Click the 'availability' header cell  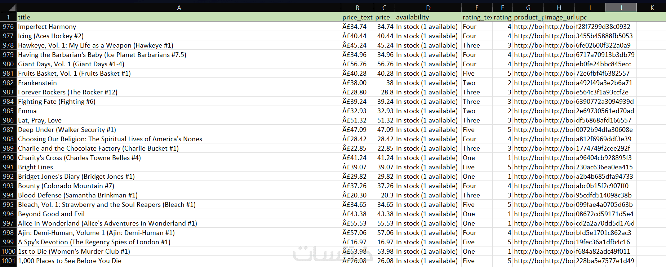428,17
